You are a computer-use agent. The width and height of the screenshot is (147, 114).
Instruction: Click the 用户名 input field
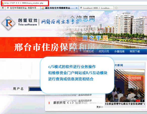35,89
